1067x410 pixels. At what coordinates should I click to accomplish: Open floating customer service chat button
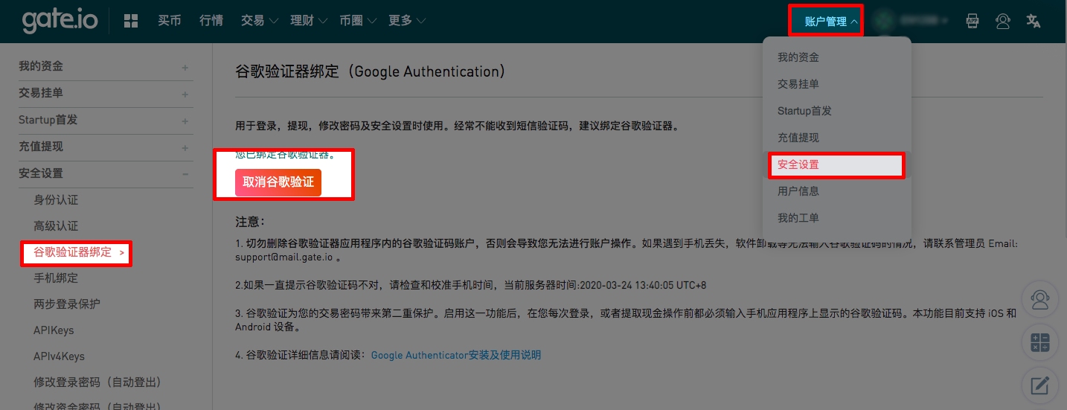[x=1039, y=299]
